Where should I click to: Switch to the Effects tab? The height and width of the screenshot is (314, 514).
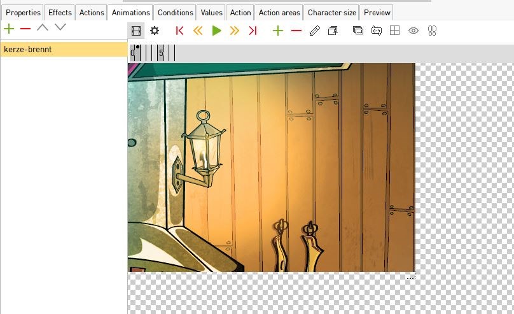point(60,13)
